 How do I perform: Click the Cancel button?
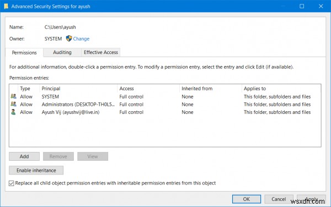point(279,199)
